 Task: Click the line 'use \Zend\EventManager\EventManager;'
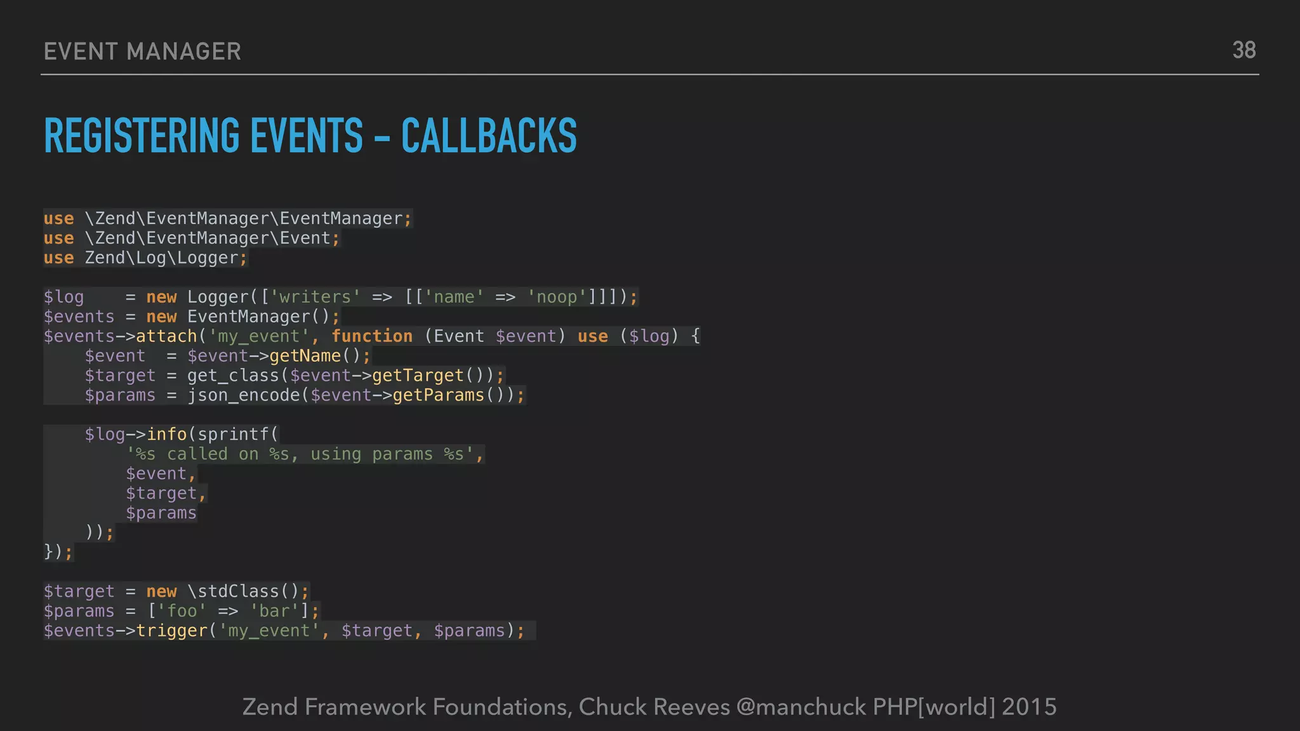(228, 218)
